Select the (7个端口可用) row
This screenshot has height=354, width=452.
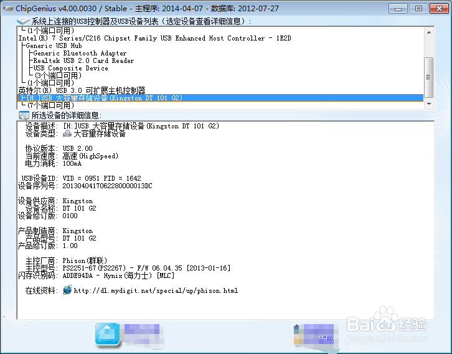coord(50,105)
